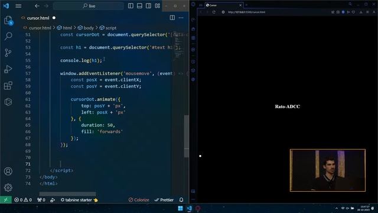Image resolution: width=378 pixels, height=213 pixels.
Task: Click 'duration: 50,' in the code
Action: (x=98, y=125)
